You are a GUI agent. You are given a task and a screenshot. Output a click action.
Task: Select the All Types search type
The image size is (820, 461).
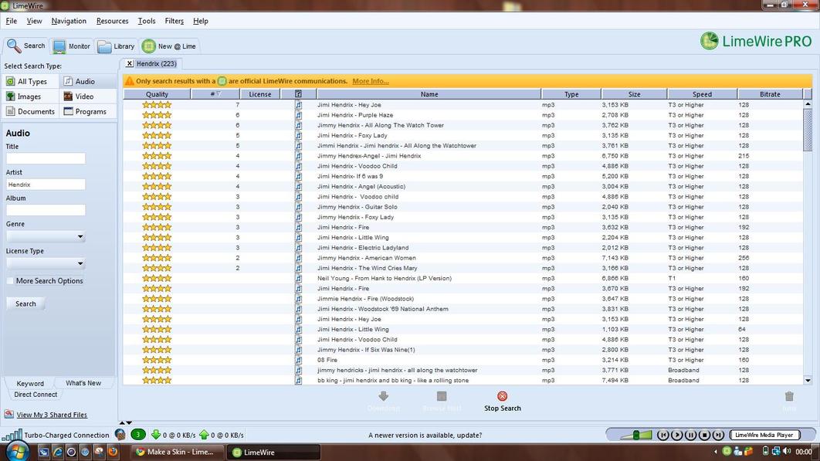tap(30, 82)
